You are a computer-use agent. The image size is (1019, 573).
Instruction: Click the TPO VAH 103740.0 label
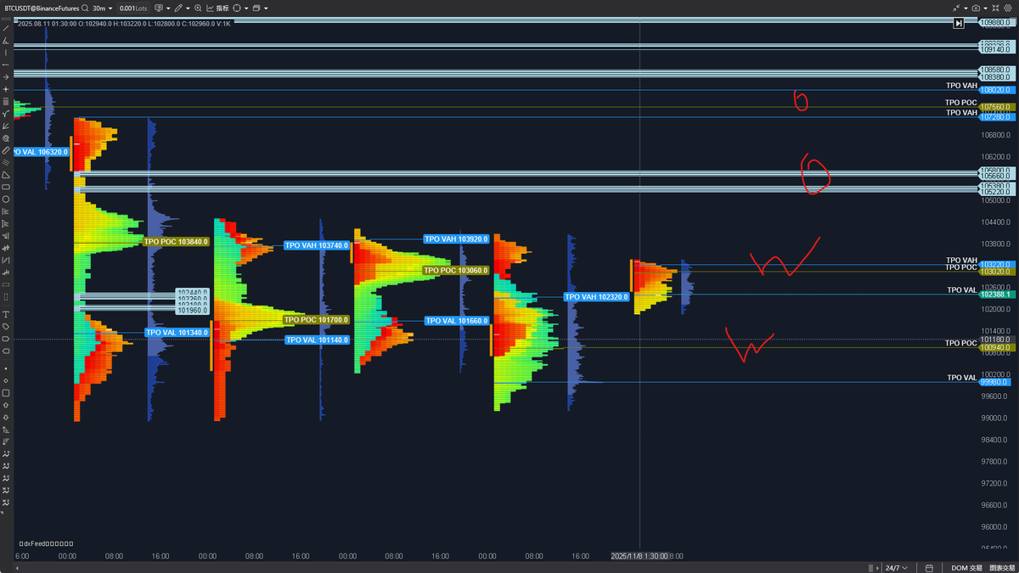point(317,245)
